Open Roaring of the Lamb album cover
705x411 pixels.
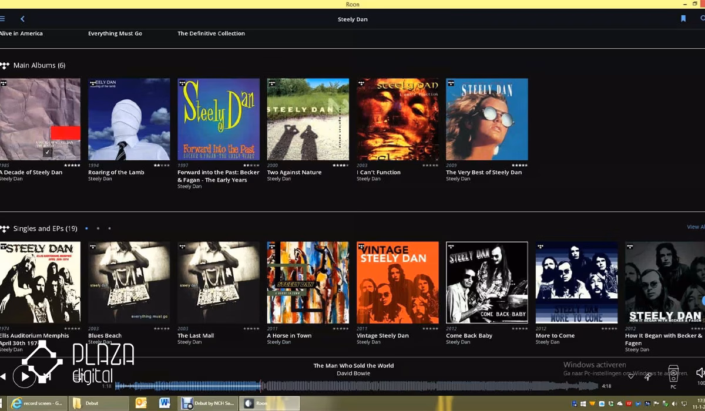(129, 119)
